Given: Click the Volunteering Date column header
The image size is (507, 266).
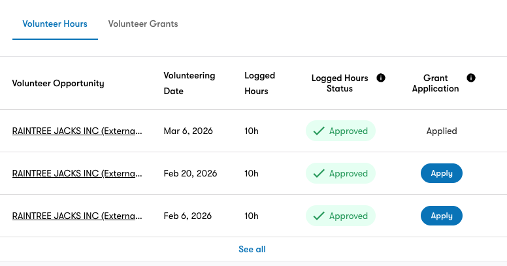Looking at the screenshot, I should [x=189, y=83].
